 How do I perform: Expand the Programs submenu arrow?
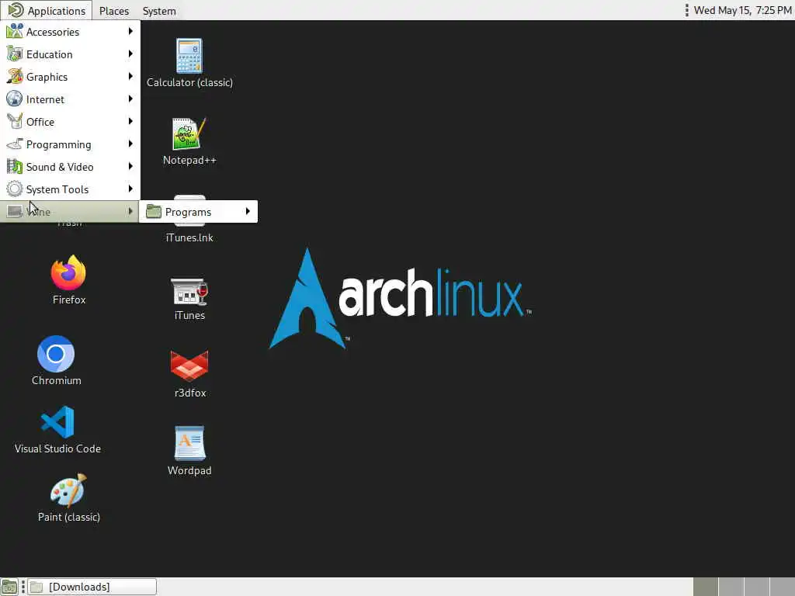(x=248, y=211)
